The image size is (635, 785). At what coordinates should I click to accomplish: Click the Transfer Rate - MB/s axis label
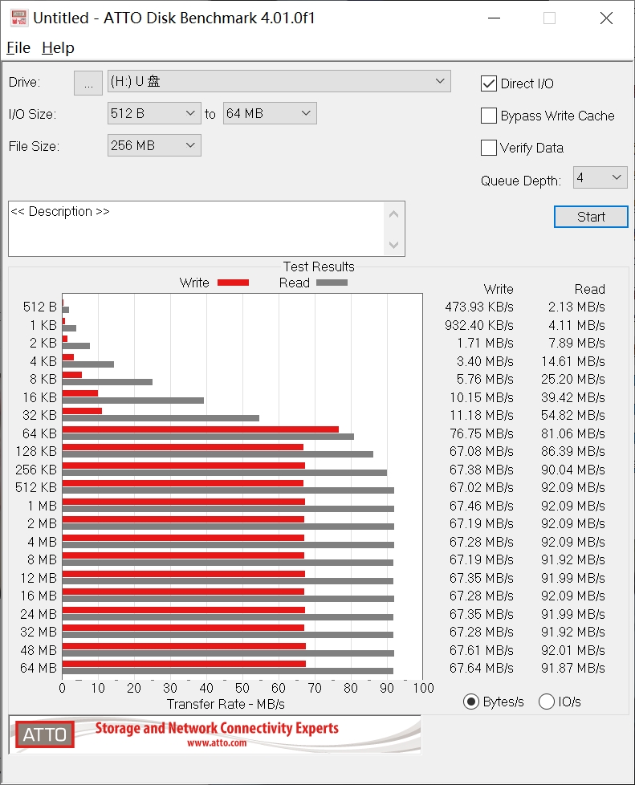226,705
